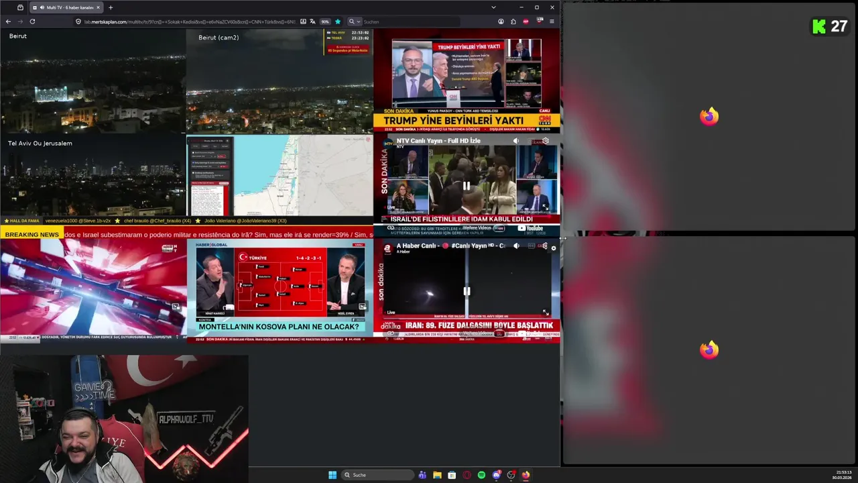Click the red ABP adblock extension icon
858x483 pixels.
[x=526, y=21]
